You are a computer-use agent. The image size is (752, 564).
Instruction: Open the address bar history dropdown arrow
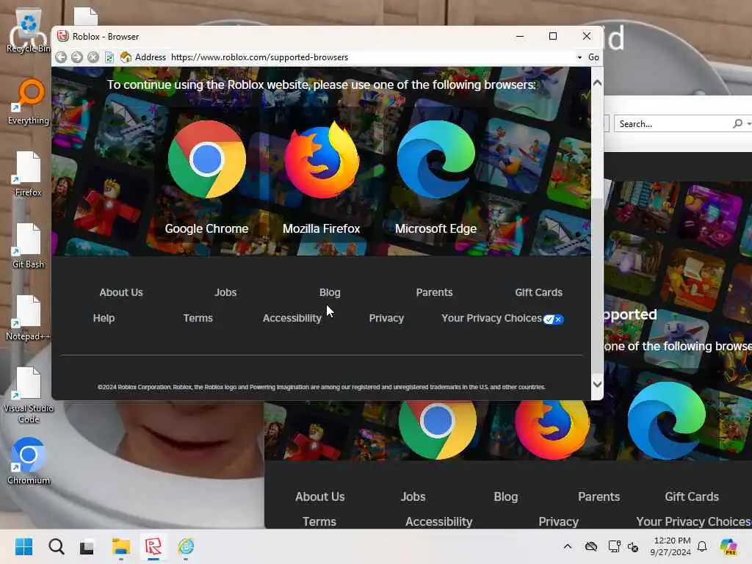point(579,57)
